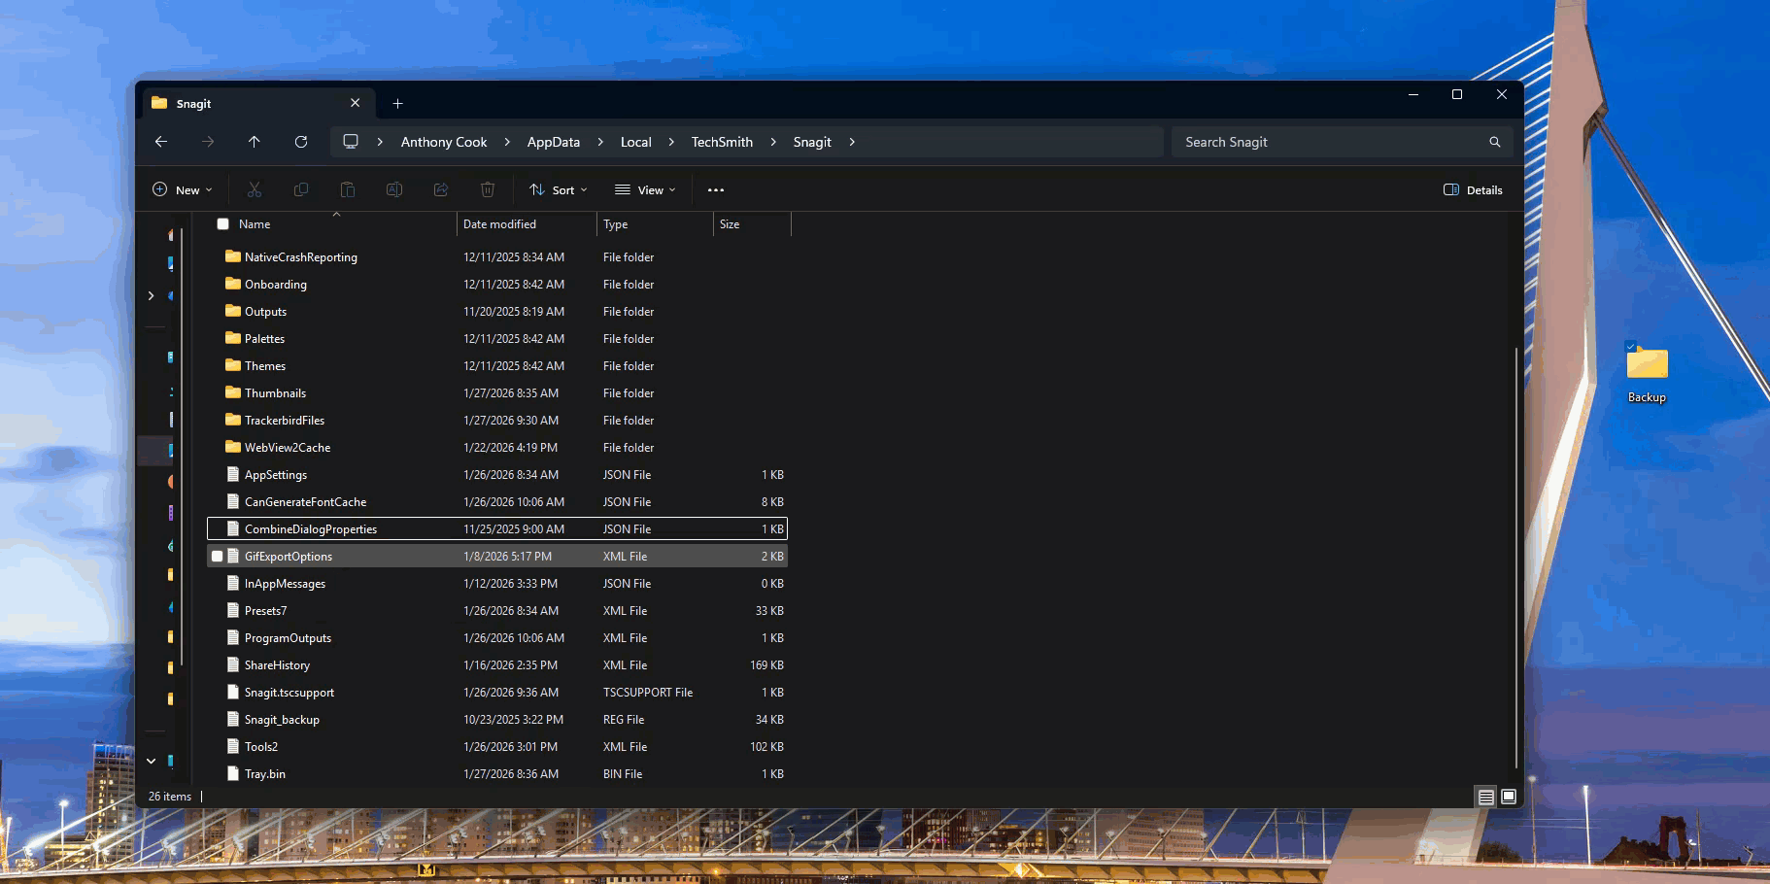The image size is (1770, 884).
Task: Sort by Date modified column header
Action: tap(499, 224)
